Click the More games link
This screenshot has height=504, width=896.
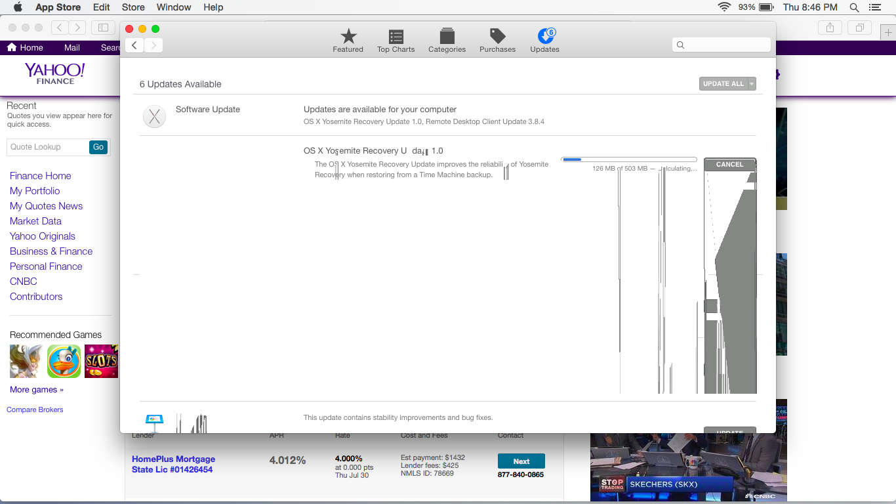[37, 390]
